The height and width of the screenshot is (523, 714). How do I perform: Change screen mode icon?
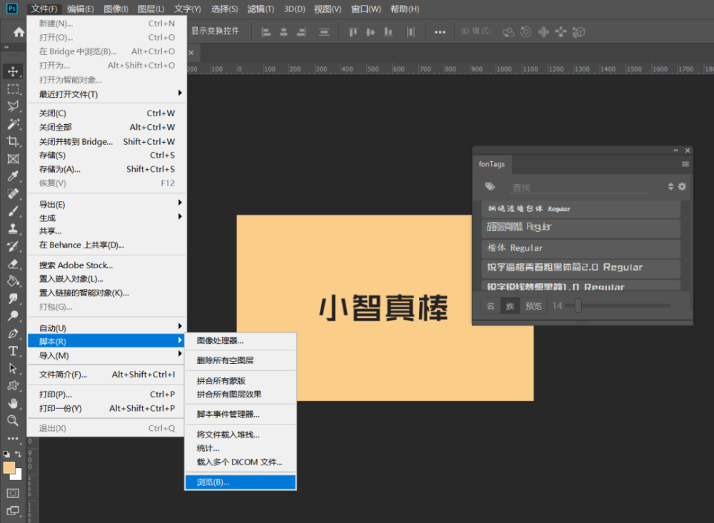(13, 511)
